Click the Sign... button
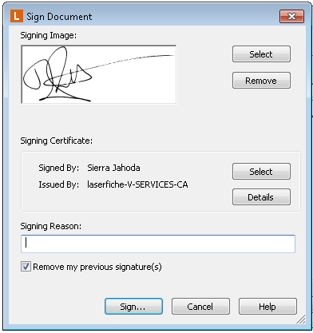313x333 pixels. coord(133,307)
